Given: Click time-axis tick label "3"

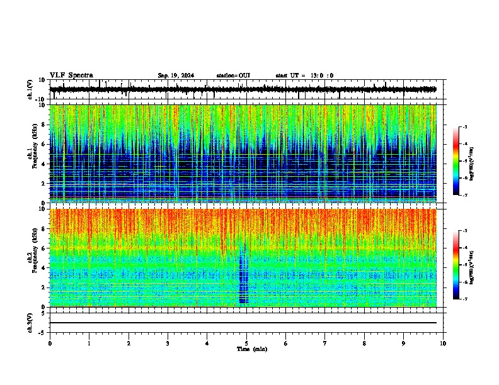Looking at the screenshot, I should coord(168,343).
